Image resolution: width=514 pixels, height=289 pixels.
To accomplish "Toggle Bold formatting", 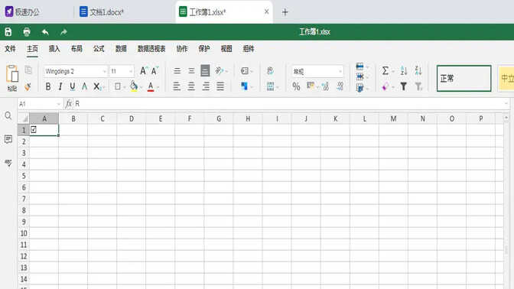I will 48,86.
